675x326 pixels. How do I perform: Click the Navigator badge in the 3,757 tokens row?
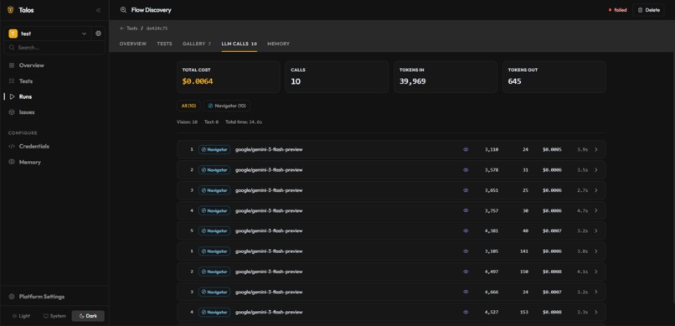pos(214,210)
